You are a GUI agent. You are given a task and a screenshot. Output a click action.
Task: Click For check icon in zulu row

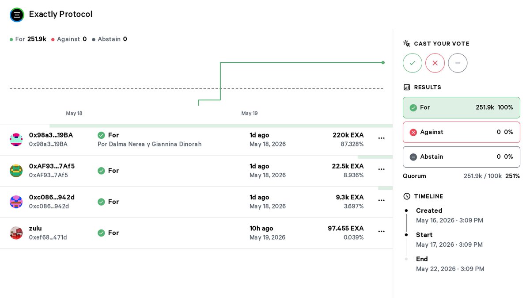pos(101,233)
